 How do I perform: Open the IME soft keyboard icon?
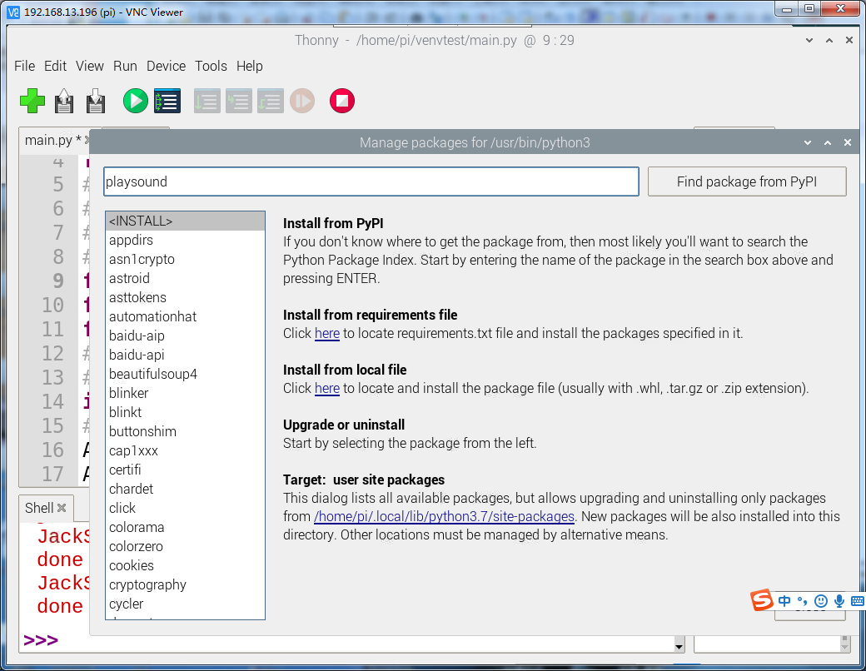point(858,601)
